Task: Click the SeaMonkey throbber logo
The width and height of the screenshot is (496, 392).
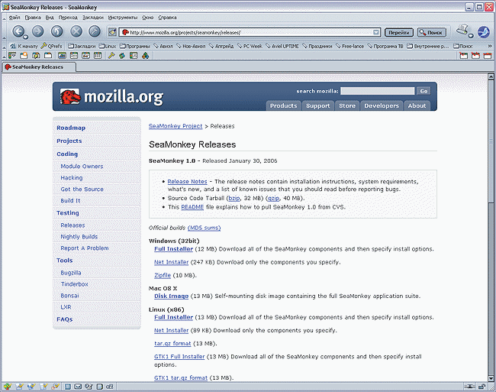Action: (x=483, y=31)
